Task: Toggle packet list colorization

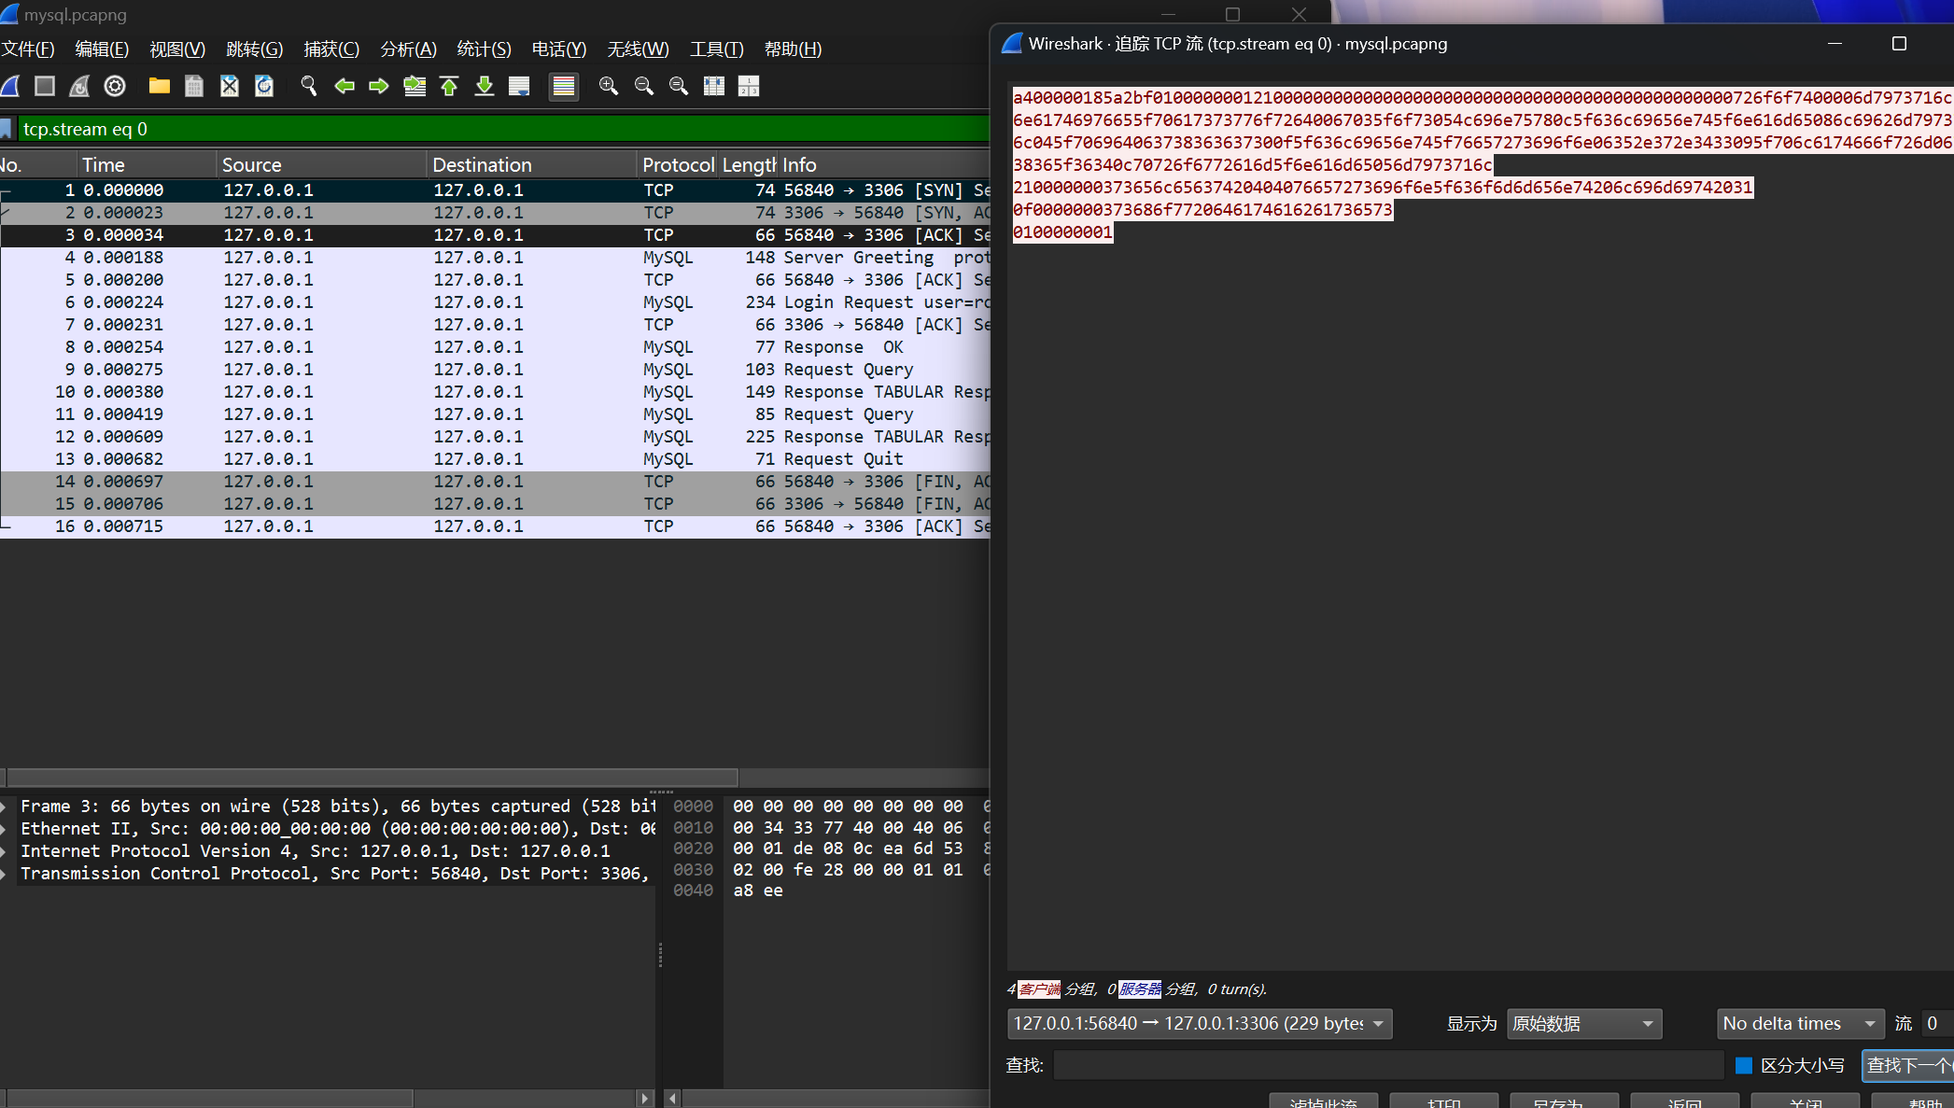Action: [x=564, y=86]
